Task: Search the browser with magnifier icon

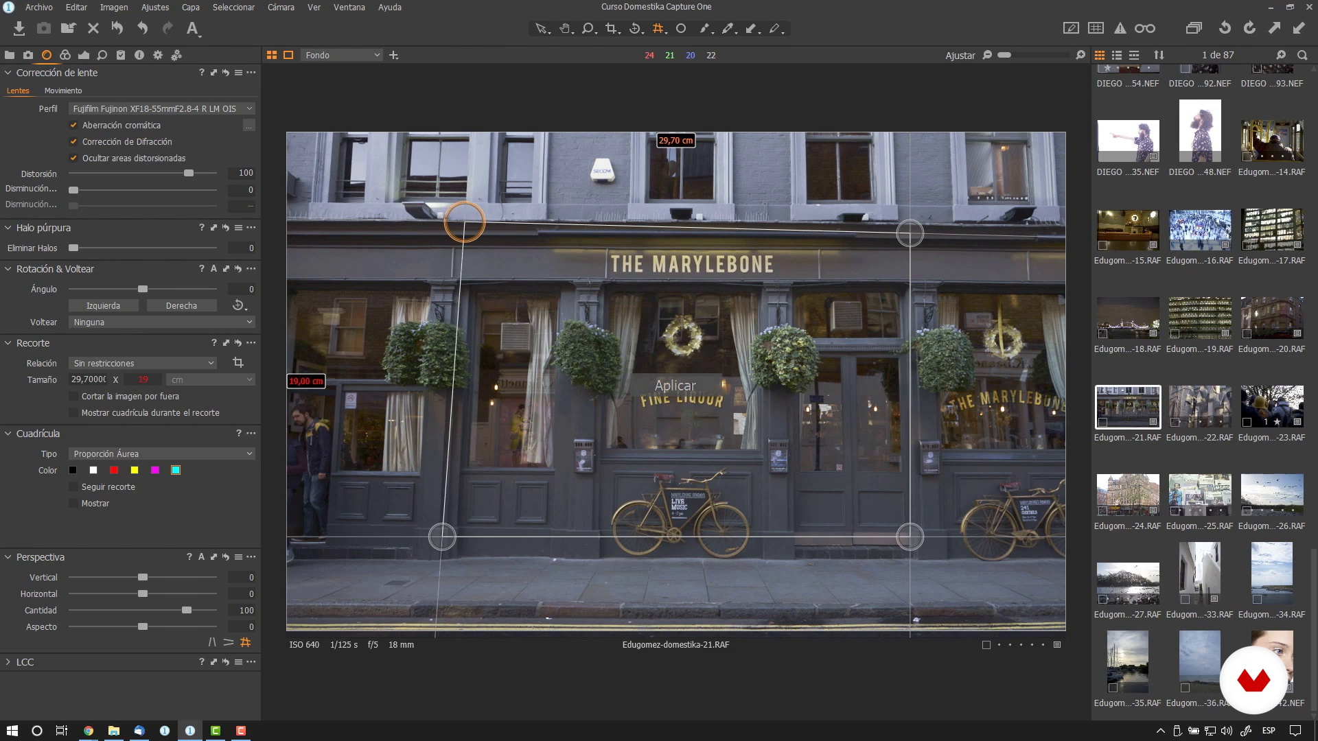Action: tap(1302, 55)
